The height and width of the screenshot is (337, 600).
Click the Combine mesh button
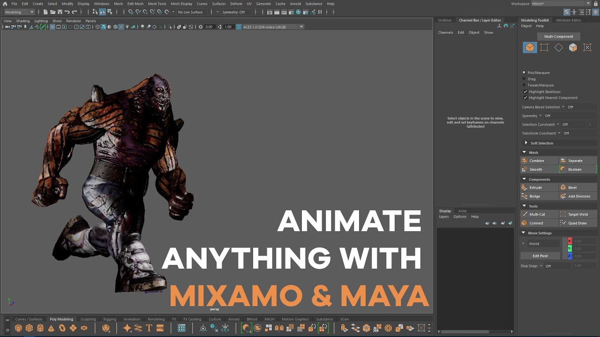click(x=540, y=161)
